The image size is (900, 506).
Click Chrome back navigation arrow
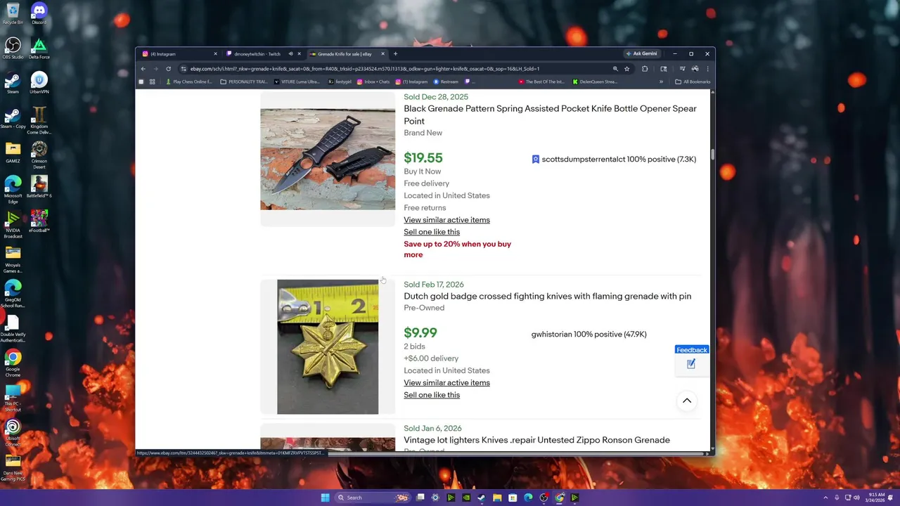click(143, 69)
